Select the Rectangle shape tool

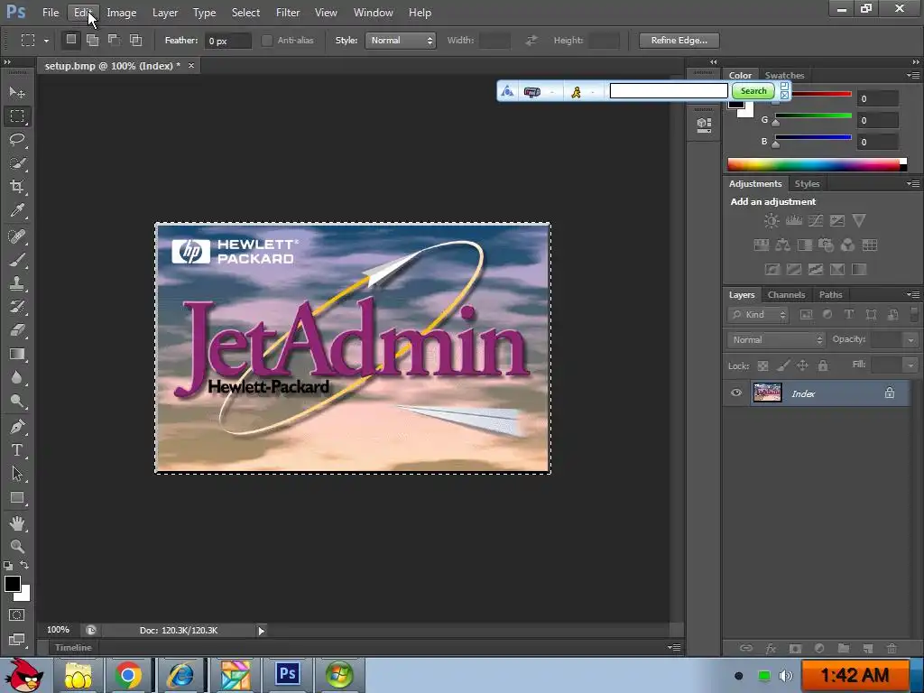(x=17, y=498)
